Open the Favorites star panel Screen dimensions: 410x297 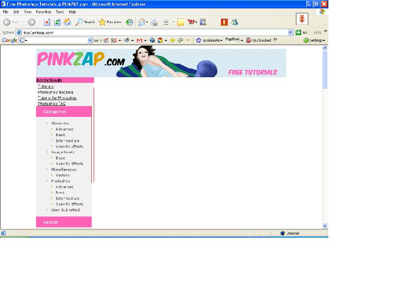pyautogui.click(x=110, y=22)
